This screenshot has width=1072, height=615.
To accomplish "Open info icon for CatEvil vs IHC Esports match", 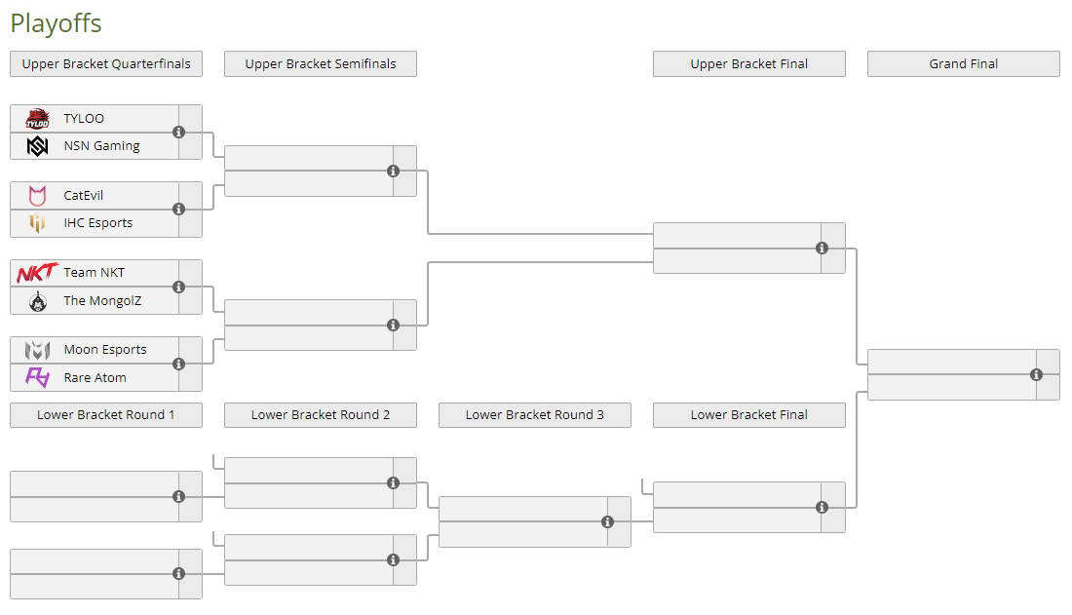I will tap(179, 210).
